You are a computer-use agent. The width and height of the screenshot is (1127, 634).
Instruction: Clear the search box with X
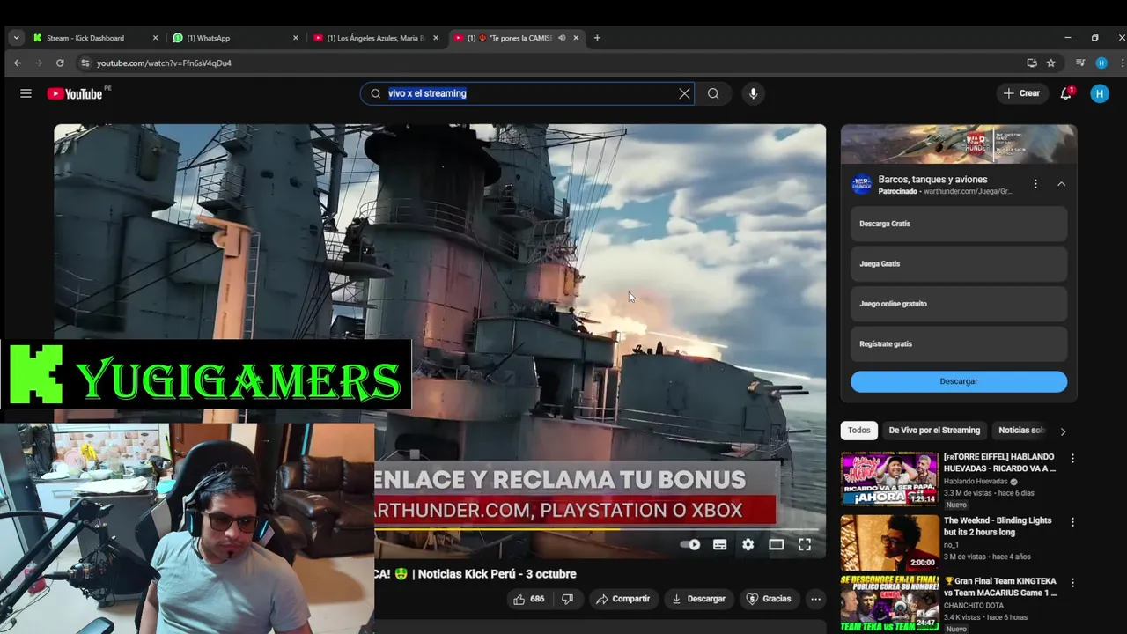click(x=684, y=93)
